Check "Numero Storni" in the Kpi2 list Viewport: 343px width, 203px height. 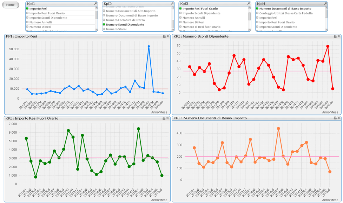point(116,30)
